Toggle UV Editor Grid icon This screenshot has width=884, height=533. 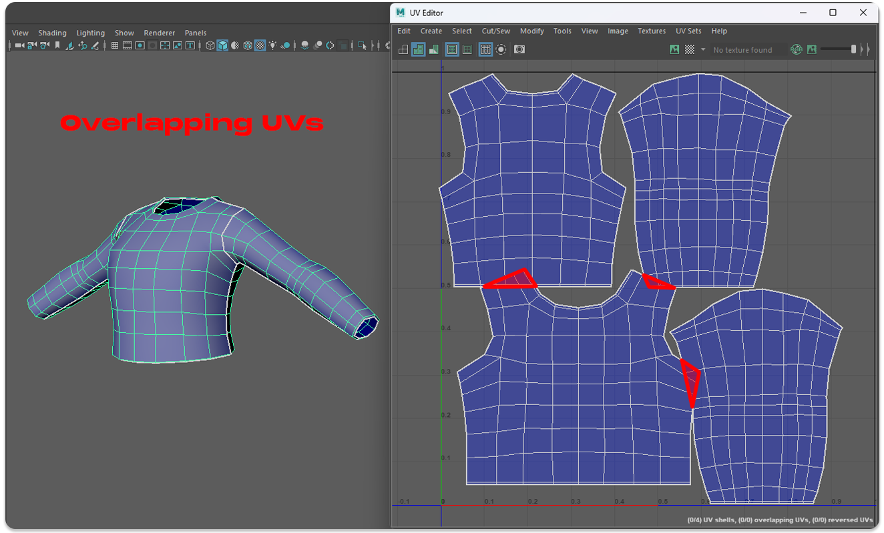tap(485, 49)
